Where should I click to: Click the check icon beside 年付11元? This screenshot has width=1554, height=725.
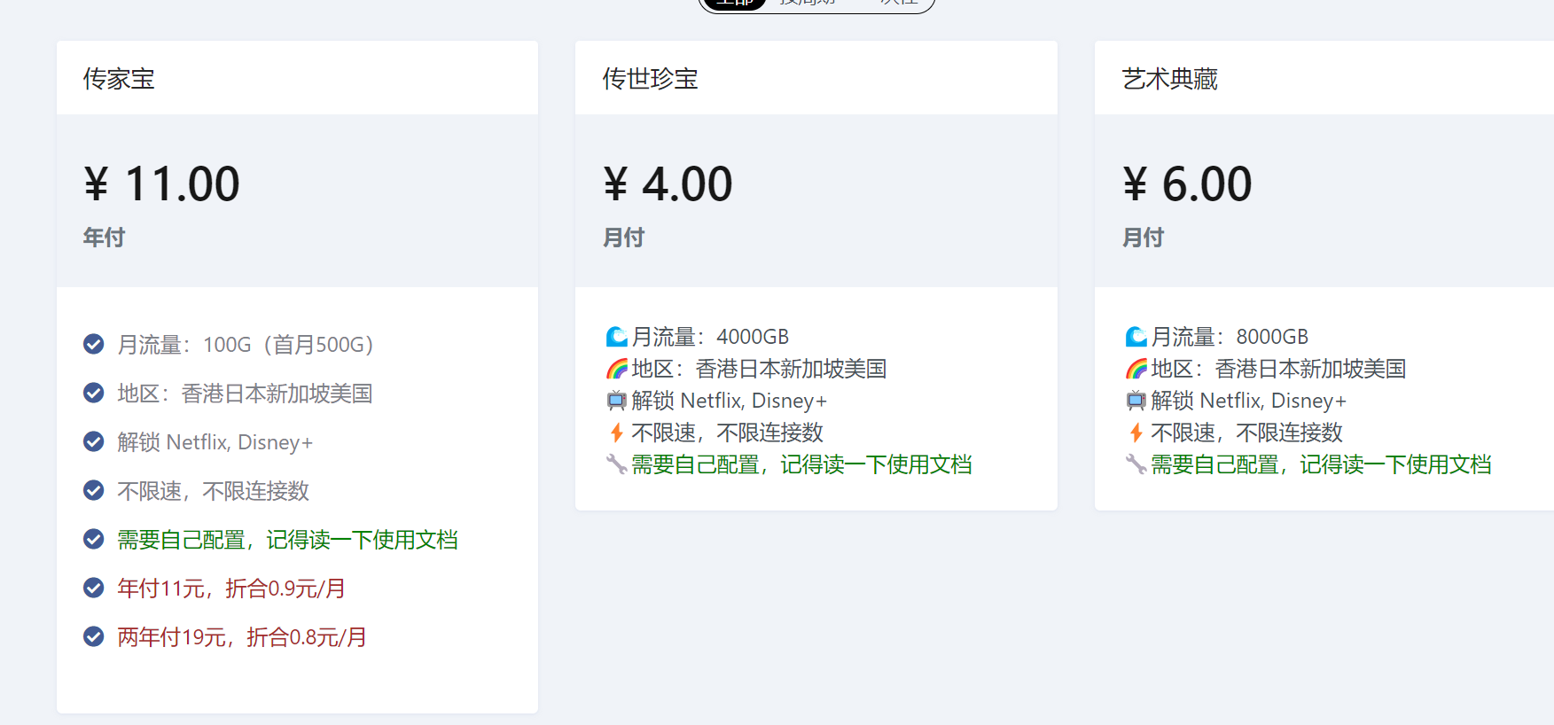pos(93,588)
